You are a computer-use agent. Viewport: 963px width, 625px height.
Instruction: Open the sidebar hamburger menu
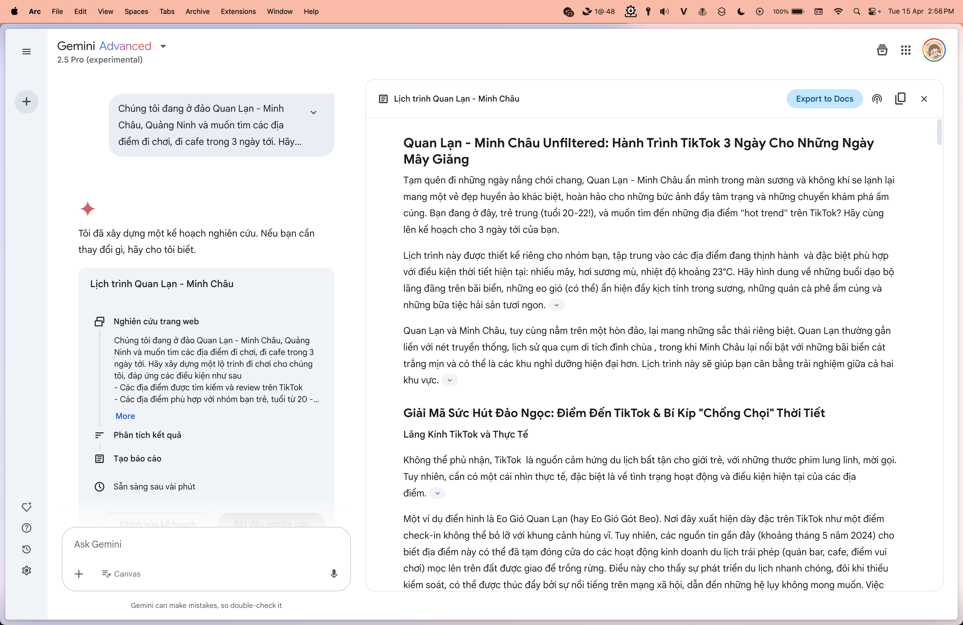tap(26, 51)
